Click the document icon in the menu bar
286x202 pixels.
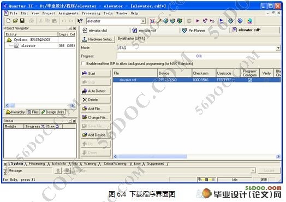tap(6, 13)
